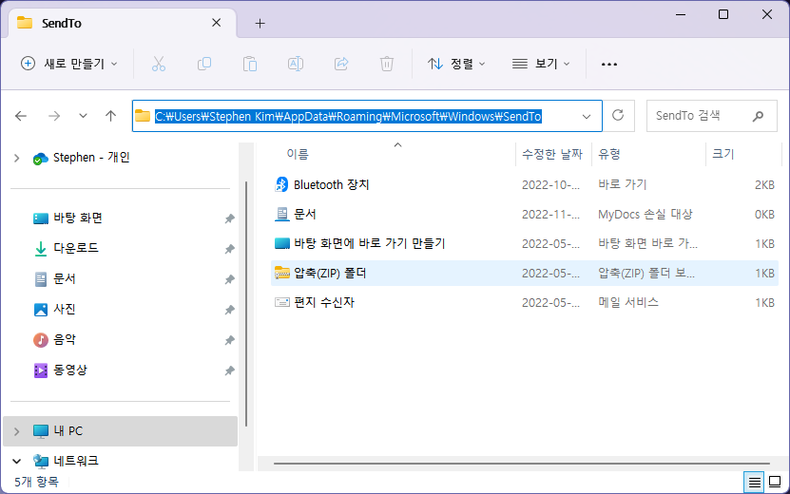The image size is (790, 494).
Task: Click the Rename icon in toolbar
Action: click(296, 64)
